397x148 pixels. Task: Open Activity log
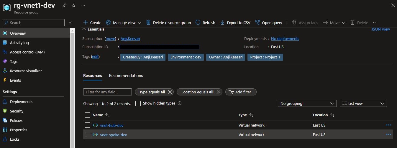[x=35, y=43]
